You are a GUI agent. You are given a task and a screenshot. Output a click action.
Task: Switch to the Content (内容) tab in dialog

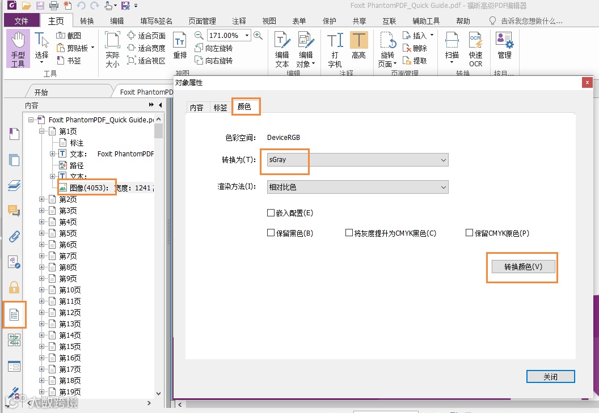pyautogui.click(x=197, y=108)
